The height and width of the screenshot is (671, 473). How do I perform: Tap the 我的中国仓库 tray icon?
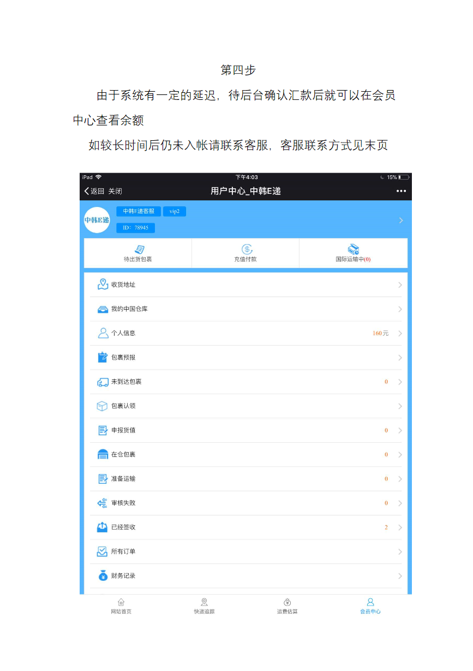pyautogui.click(x=103, y=309)
